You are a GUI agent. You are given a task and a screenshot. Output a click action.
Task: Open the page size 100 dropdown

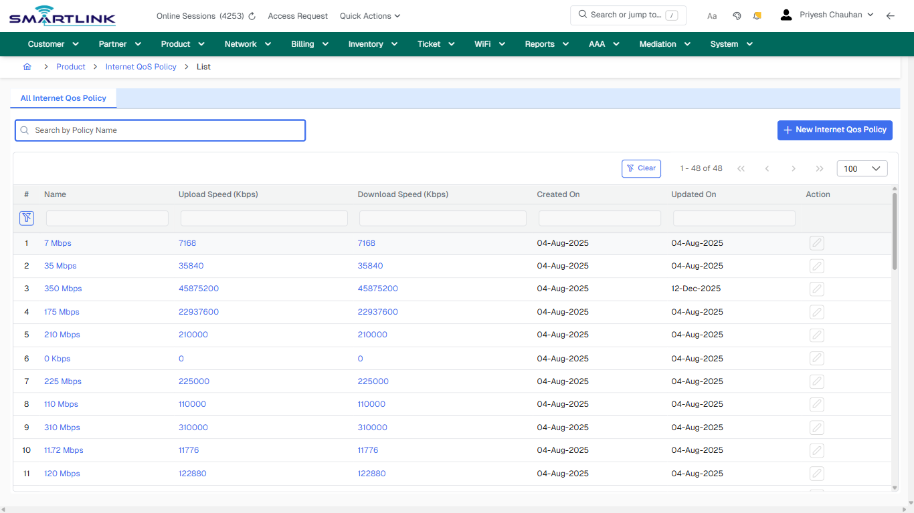(862, 168)
